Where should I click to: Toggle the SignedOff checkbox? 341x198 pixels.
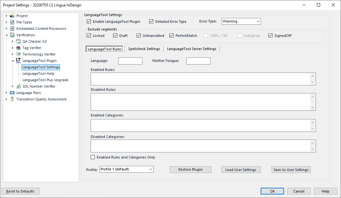(x=270, y=35)
